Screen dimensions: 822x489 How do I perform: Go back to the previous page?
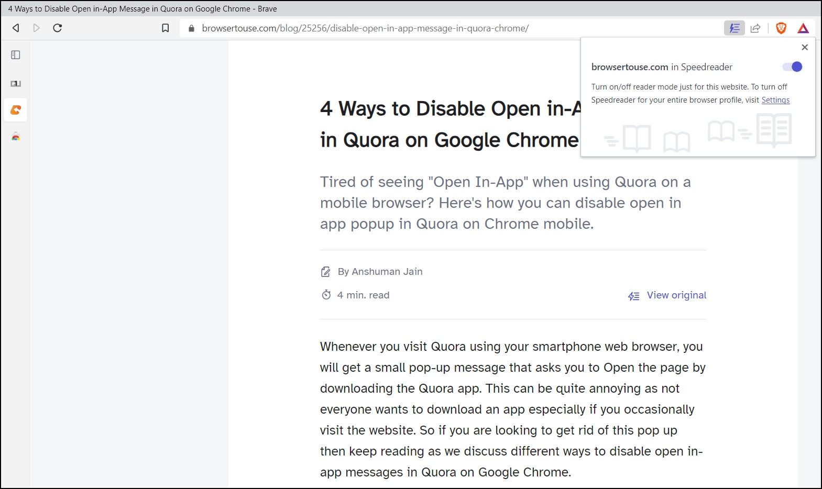pyautogui.click(x=16, y=28)
